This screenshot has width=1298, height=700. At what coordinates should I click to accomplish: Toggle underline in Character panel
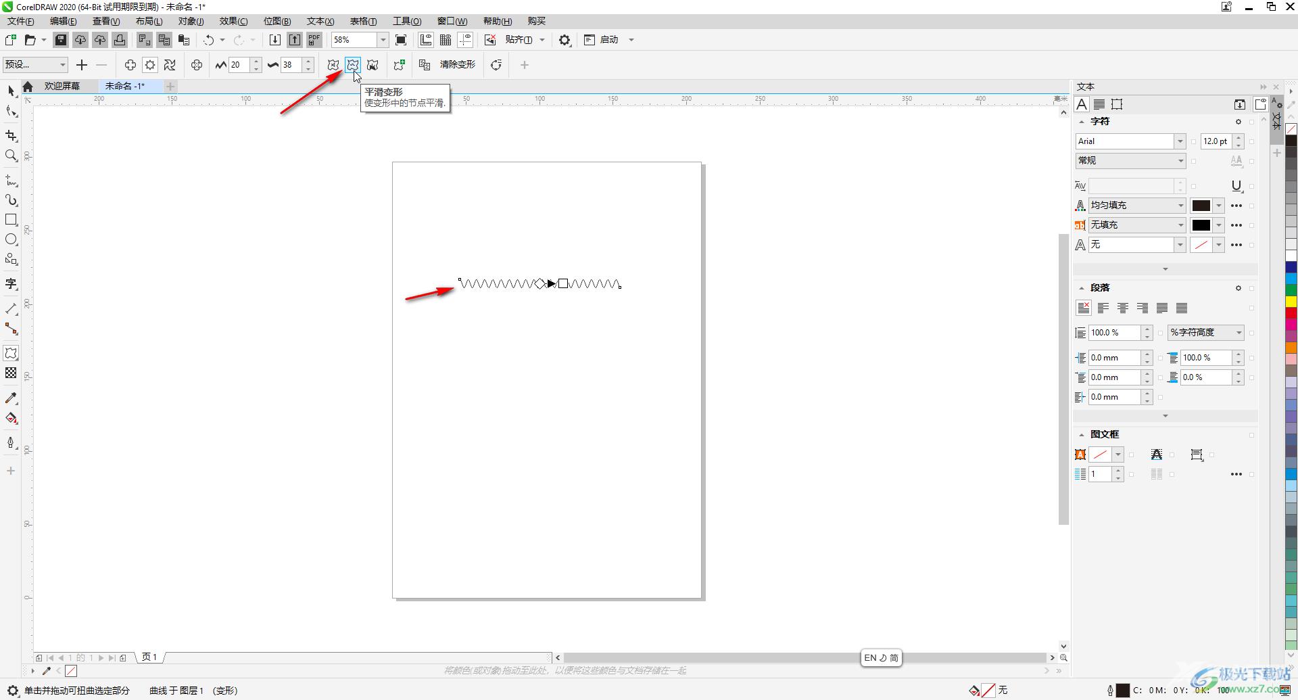(x=1236, y=186)
